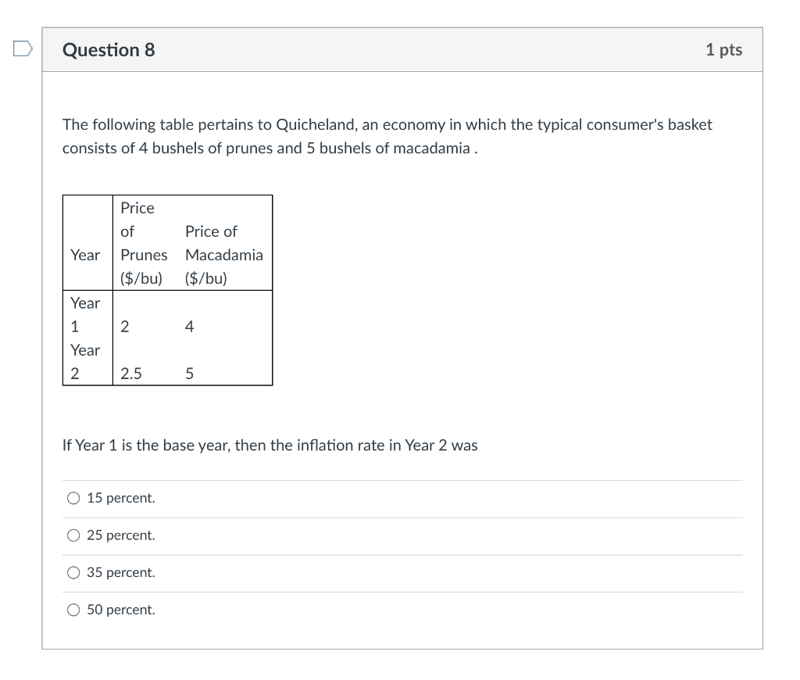Select the text '25 percent.' label
The height and width of the screenshot is (680, 800).
[121, 535]
